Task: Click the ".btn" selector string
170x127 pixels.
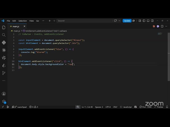Action: pos(74,43)
